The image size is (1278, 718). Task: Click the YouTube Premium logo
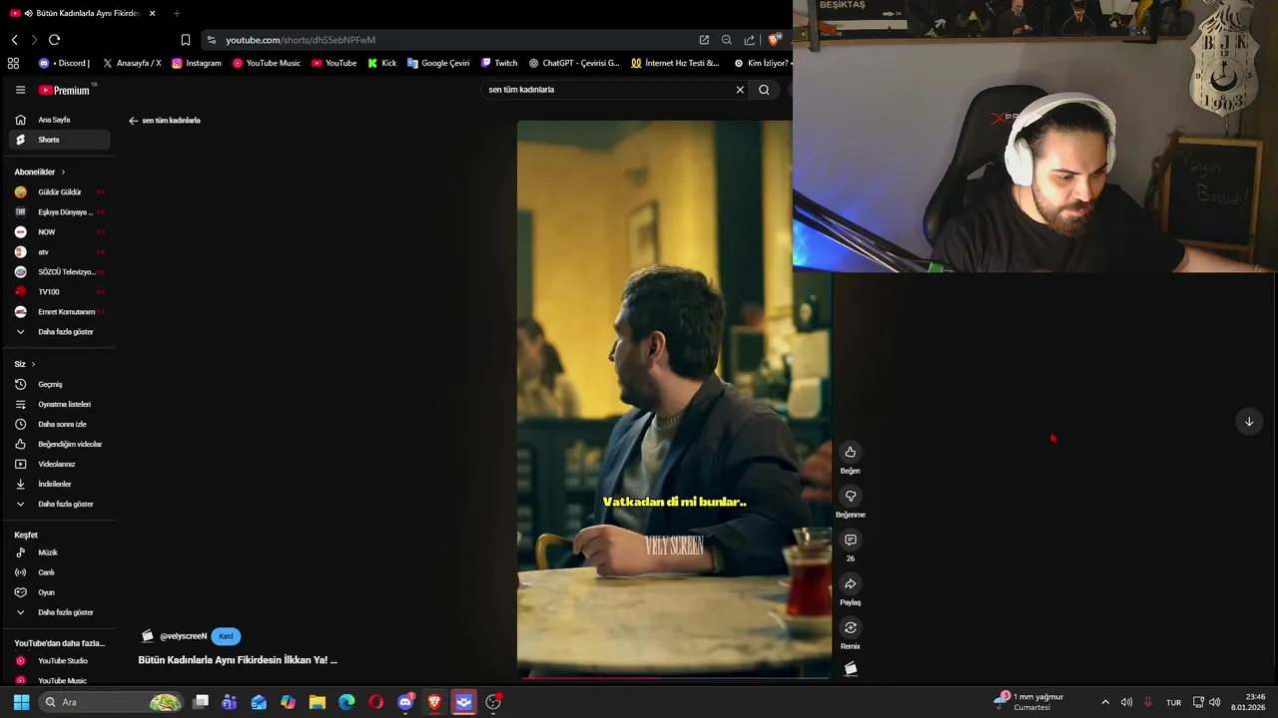pyautogui.click(x=65, y=90)
